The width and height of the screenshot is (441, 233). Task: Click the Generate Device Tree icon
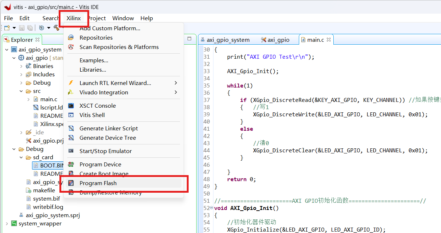tap(71, 138)
